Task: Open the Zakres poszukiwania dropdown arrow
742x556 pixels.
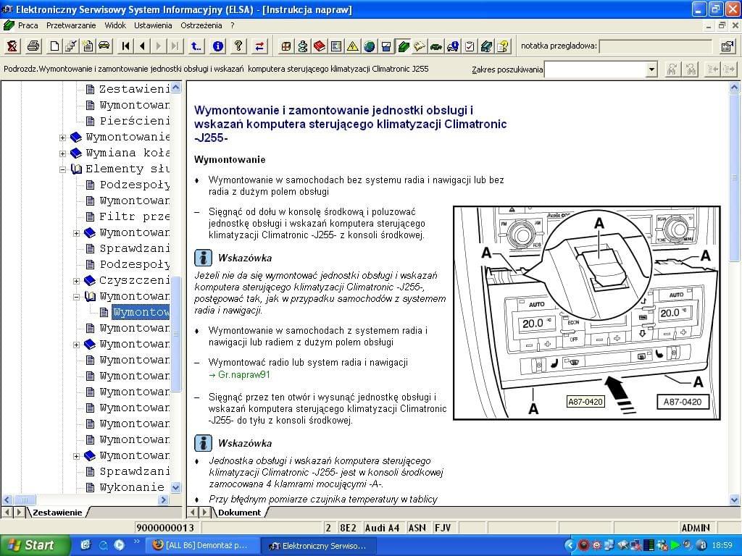Action: pyautogui.click(x=652, y=69)
